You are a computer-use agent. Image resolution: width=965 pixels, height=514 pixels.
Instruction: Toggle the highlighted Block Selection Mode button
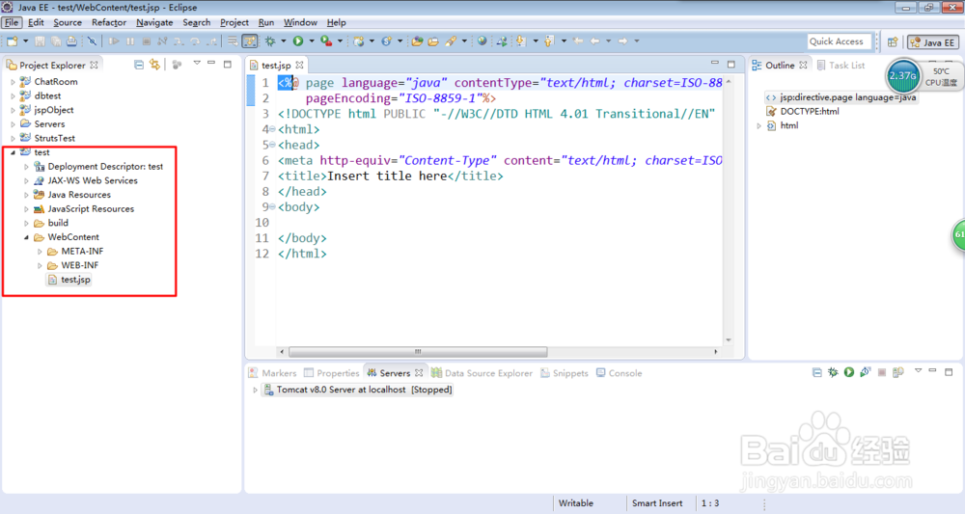click(250, 41)
